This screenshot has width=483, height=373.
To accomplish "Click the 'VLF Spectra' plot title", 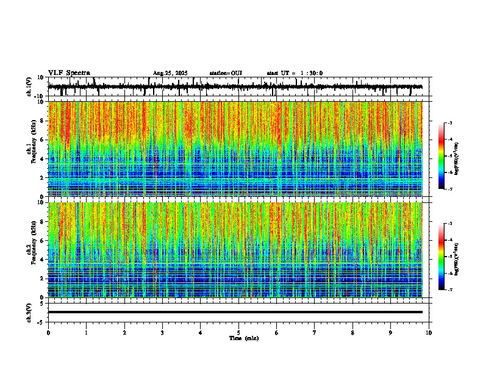I will click(69, 73).
